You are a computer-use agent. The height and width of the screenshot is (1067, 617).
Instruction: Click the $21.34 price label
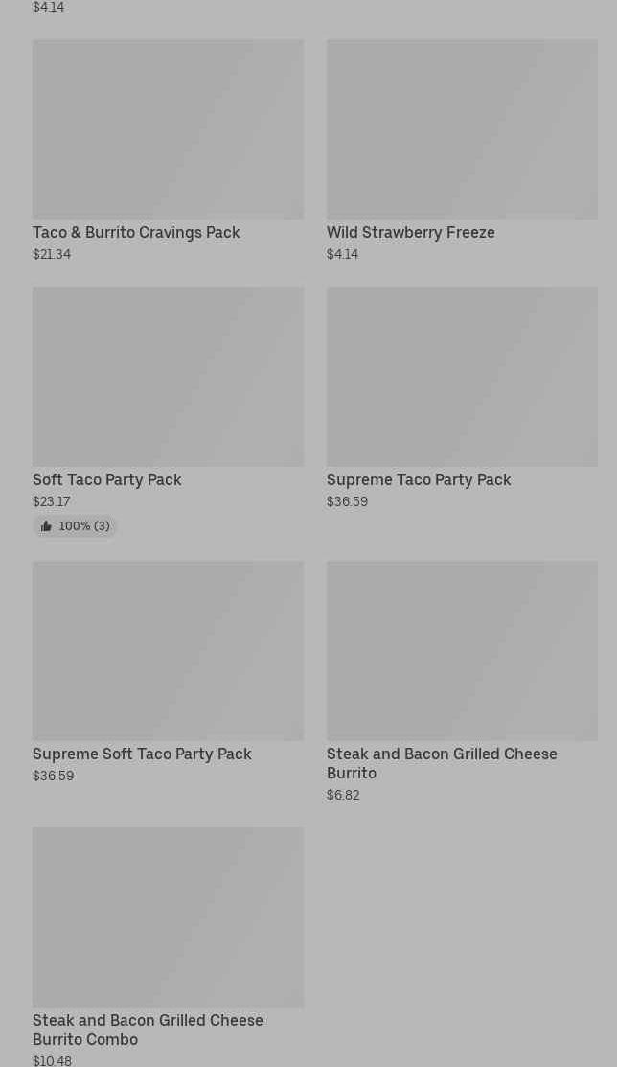click(52, 255)
